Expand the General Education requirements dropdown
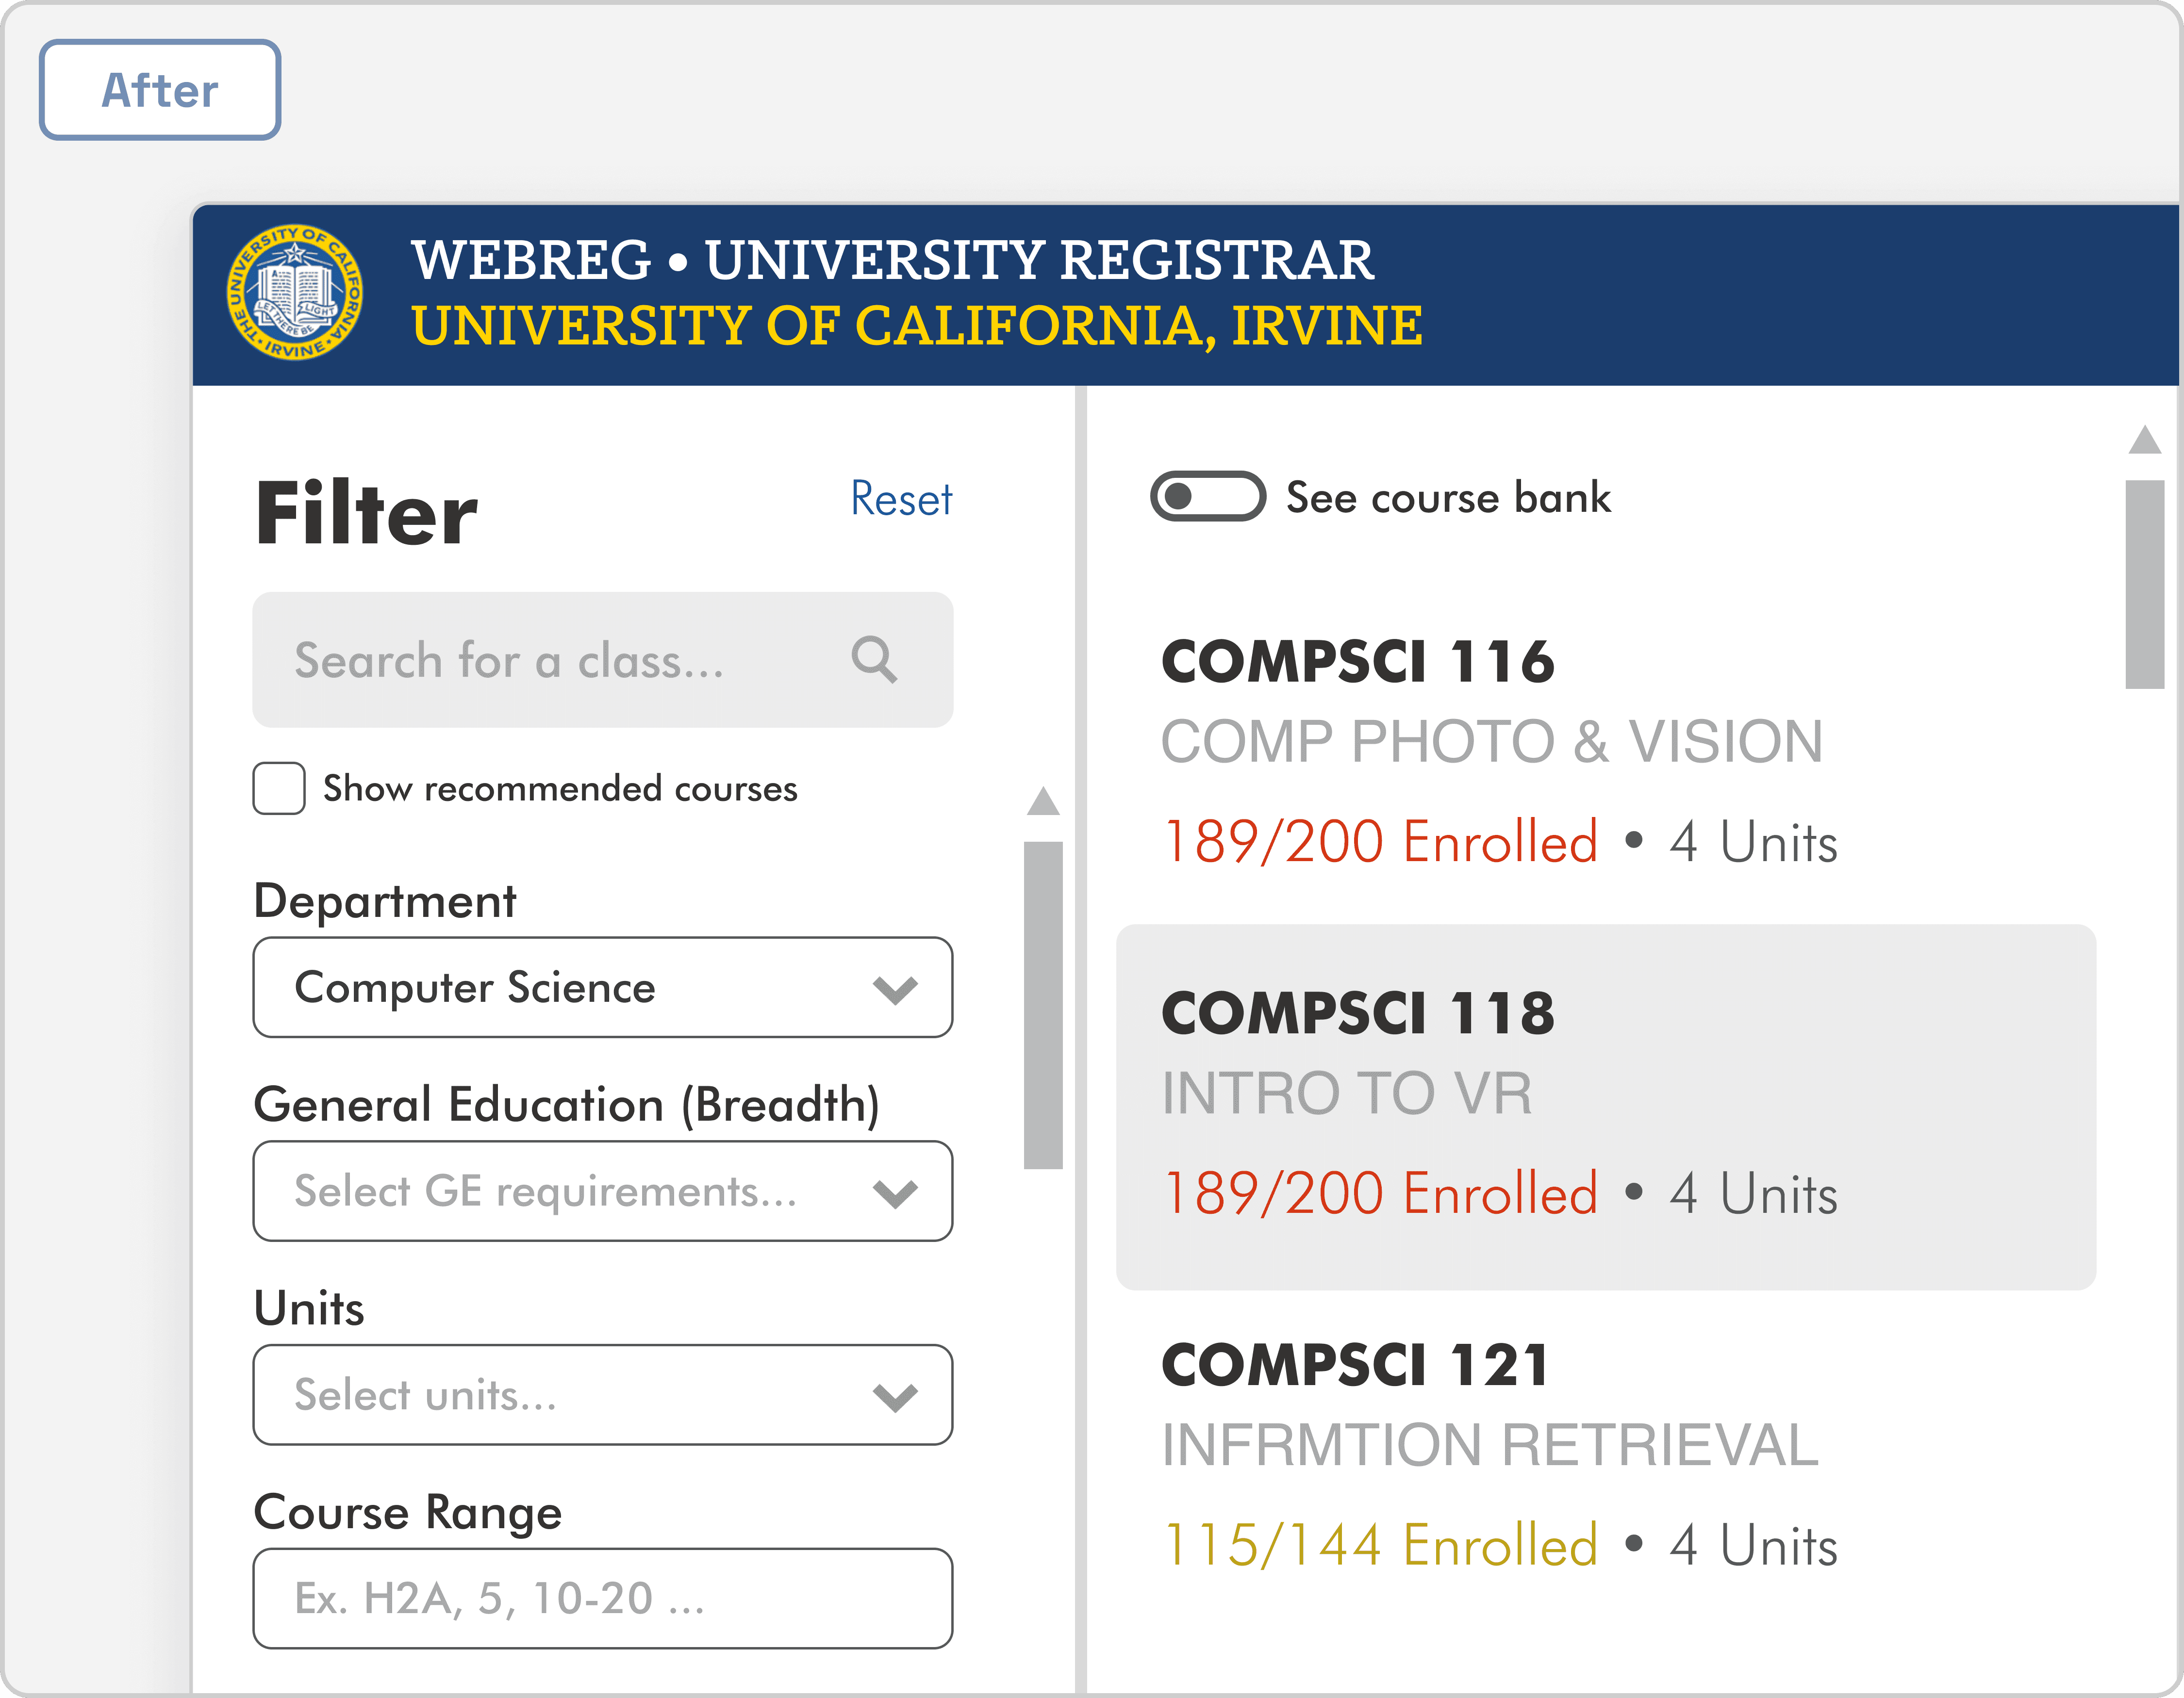The height and width of the screenshot is (1698, 2184). click(x=603, y=1192)
